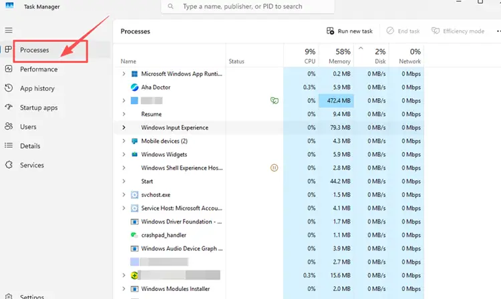Viewport: 501px width, 299px height.
Task: Switch to the Details tab
Action: (x=30, y=146)
